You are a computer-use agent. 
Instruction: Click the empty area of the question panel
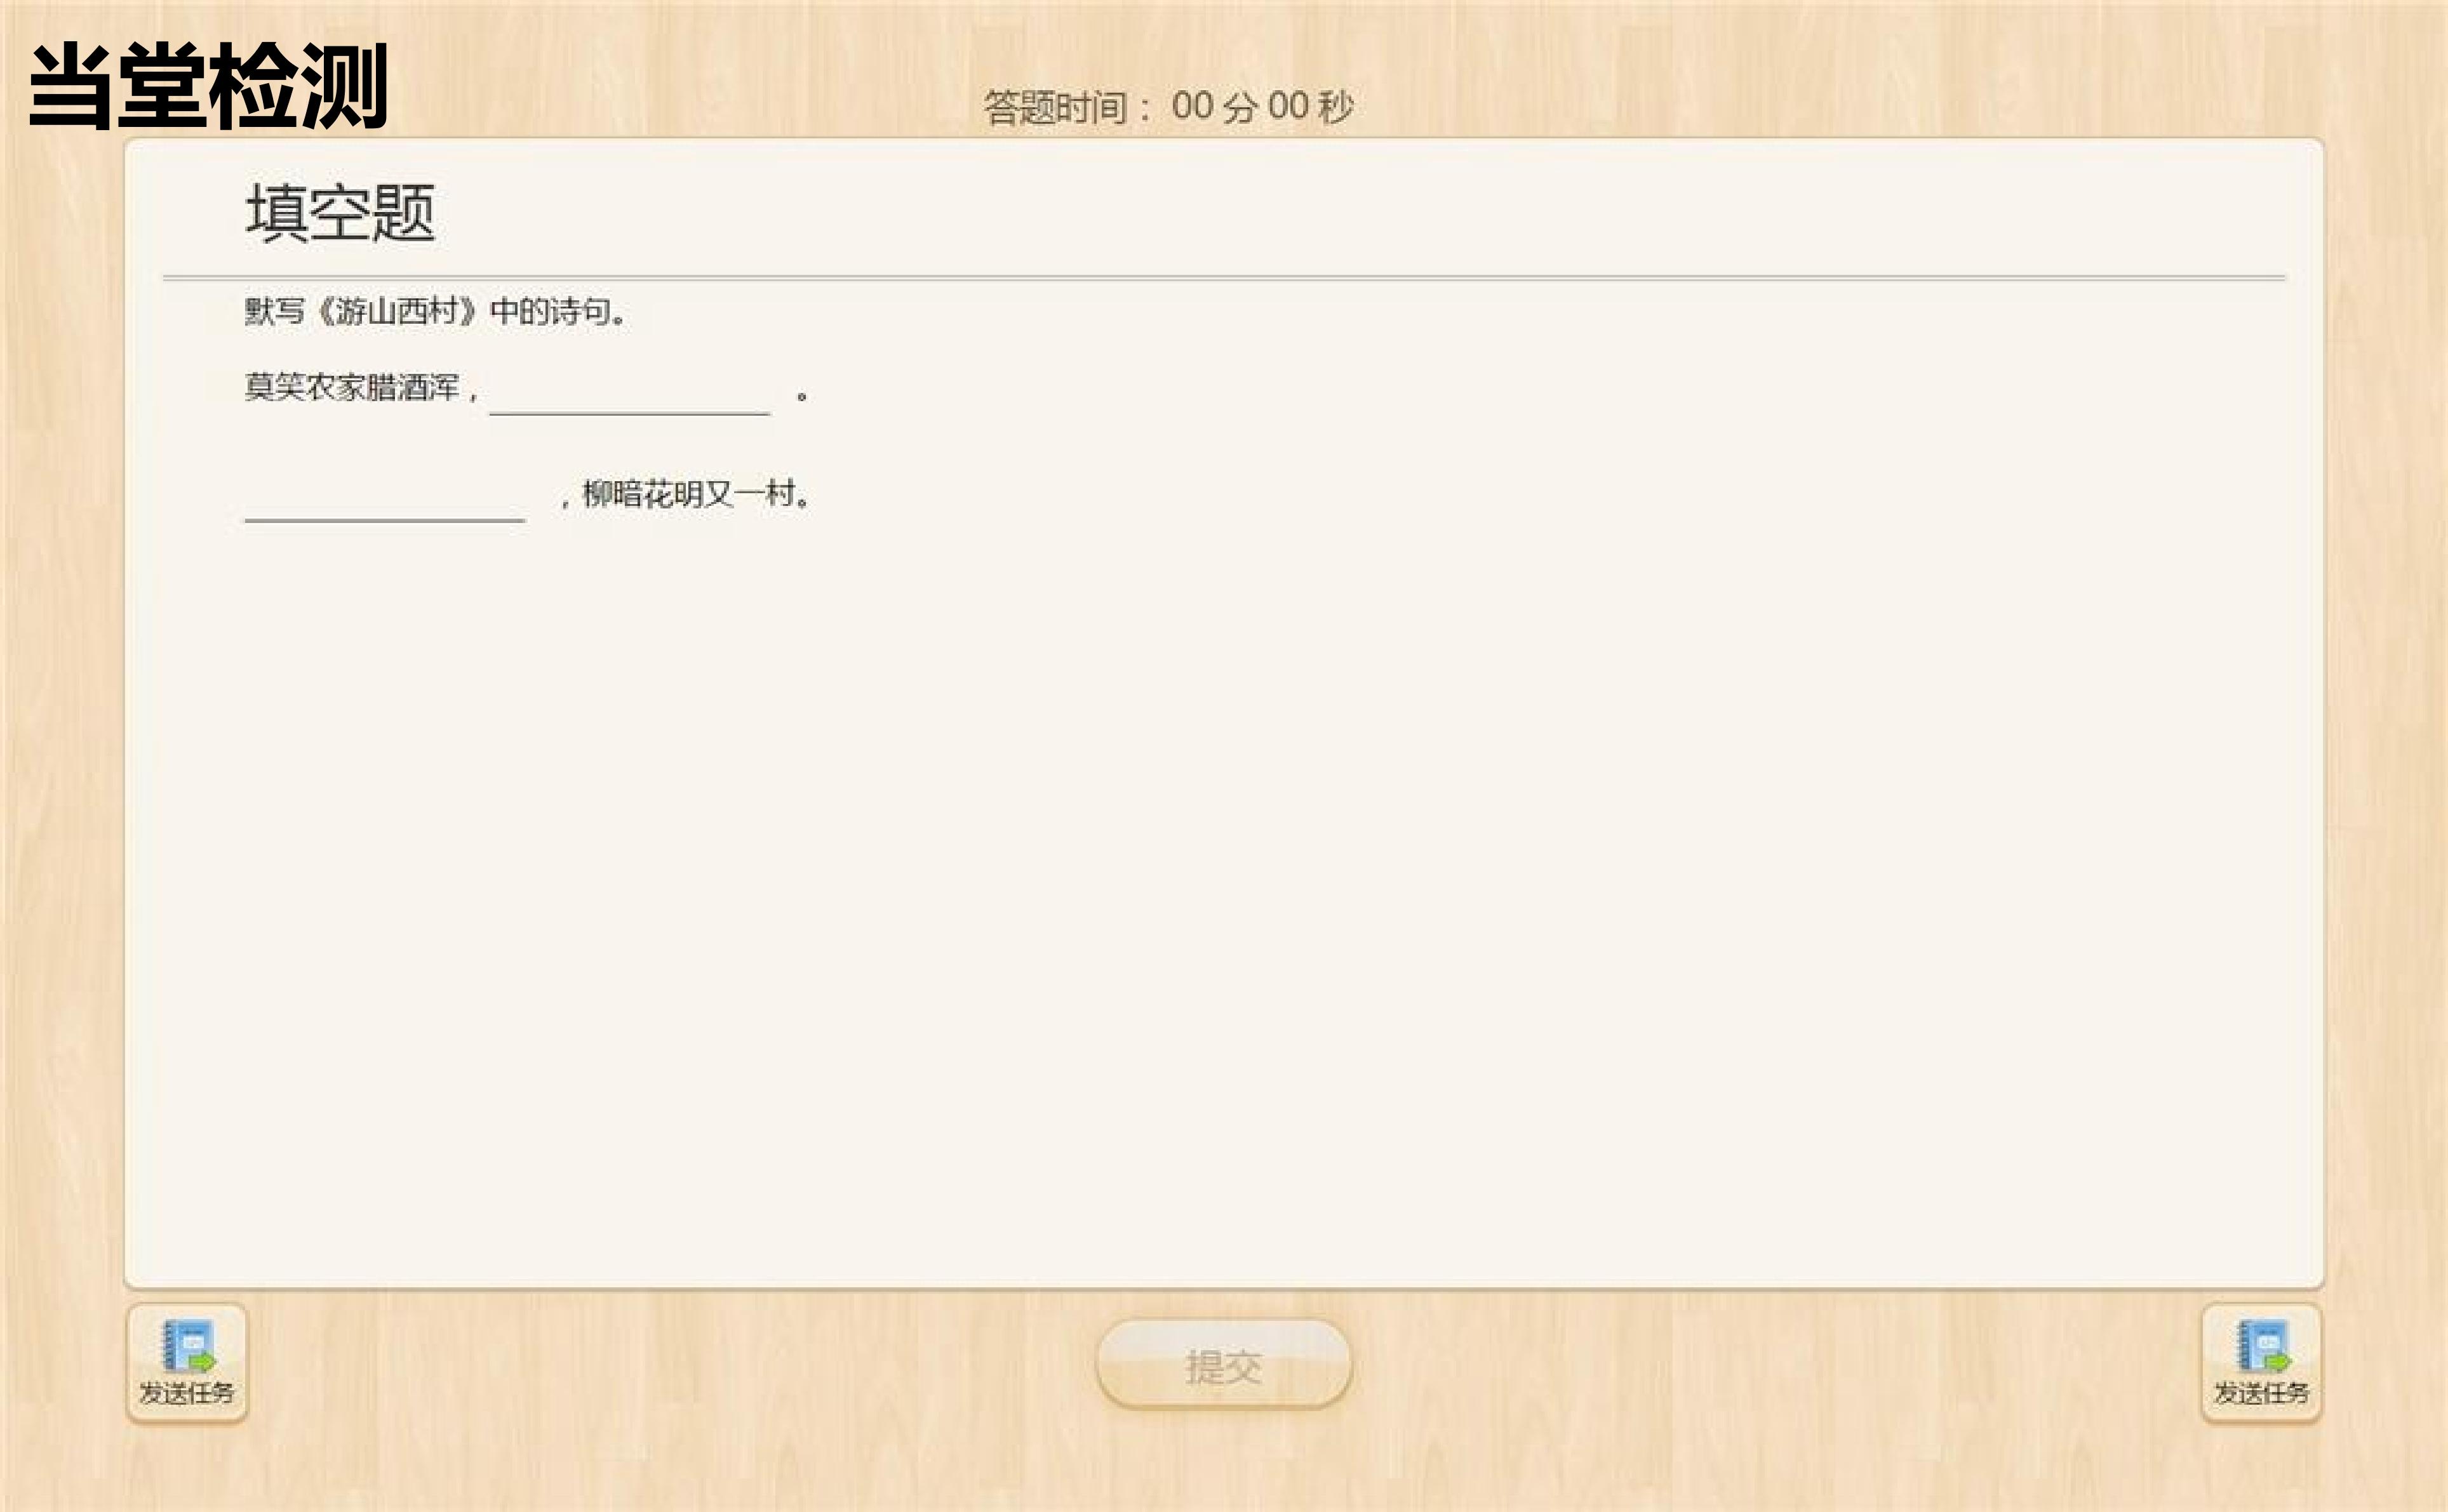coord(1224,850)
